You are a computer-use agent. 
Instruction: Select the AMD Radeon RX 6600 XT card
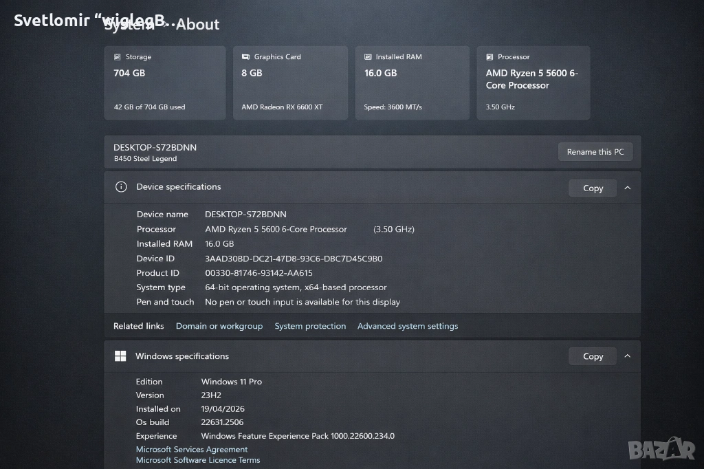290,83
